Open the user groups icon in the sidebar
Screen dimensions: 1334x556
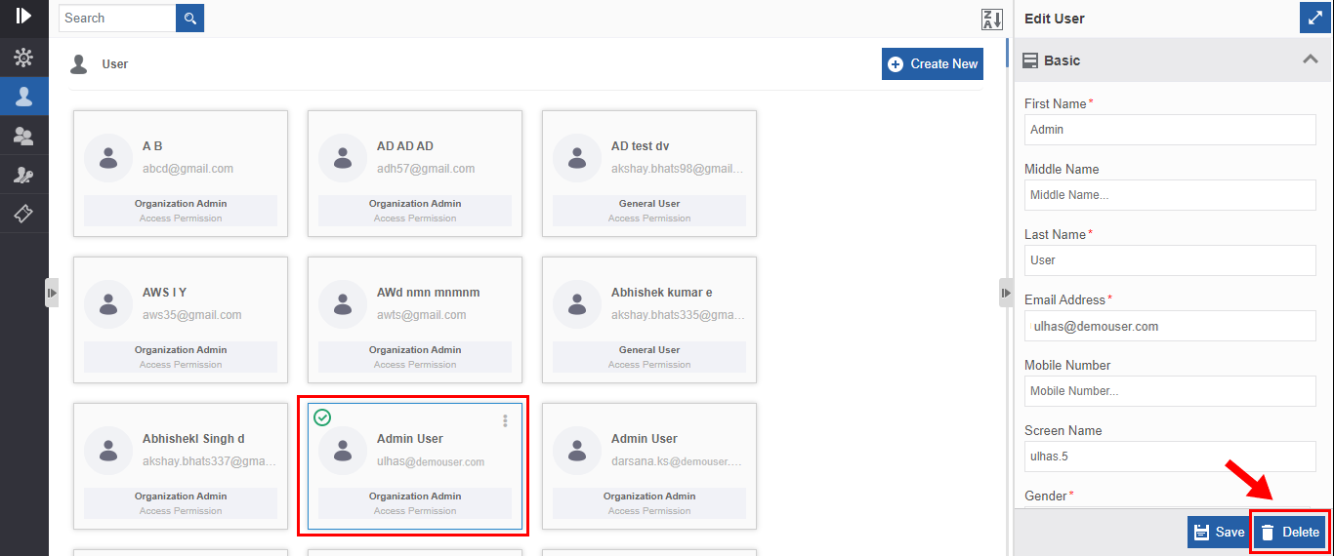click(23, 136)
